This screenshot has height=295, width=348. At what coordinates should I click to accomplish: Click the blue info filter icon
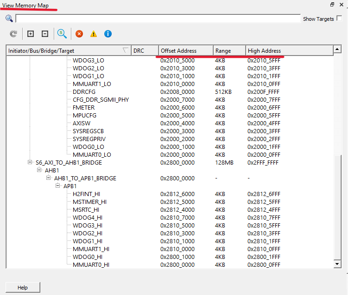coord(108,34)
